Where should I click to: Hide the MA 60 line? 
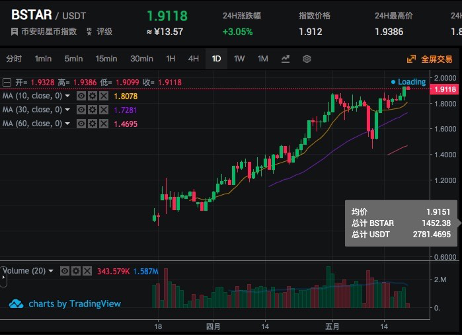coord(81,124)
